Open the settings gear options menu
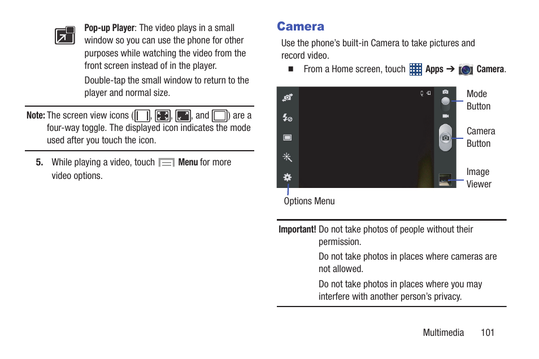The image size is (539, 359). tap(288, 177)
